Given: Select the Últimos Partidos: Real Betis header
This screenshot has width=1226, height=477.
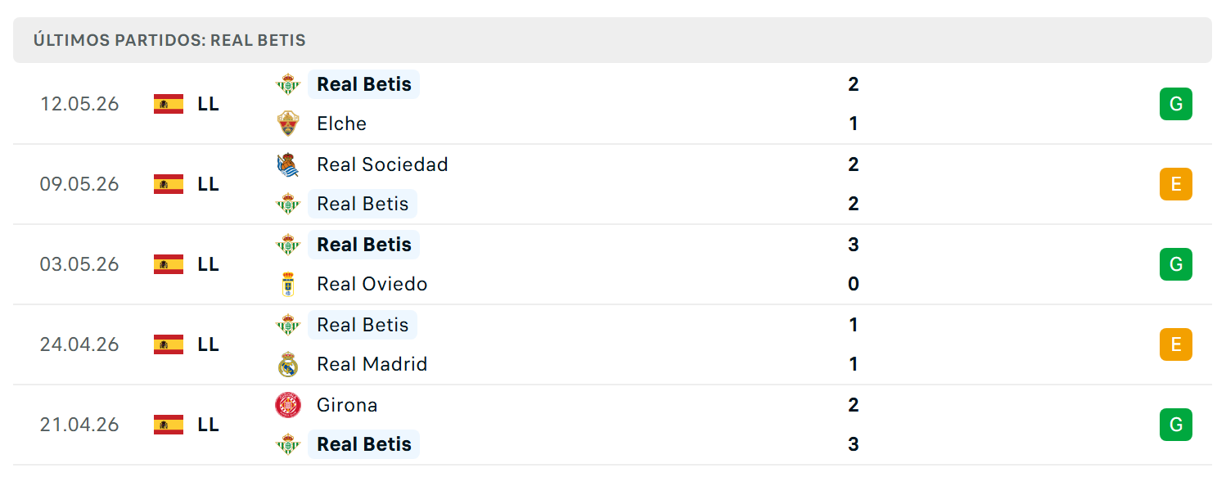Looking at the screenshot, I should pos(612,40).
